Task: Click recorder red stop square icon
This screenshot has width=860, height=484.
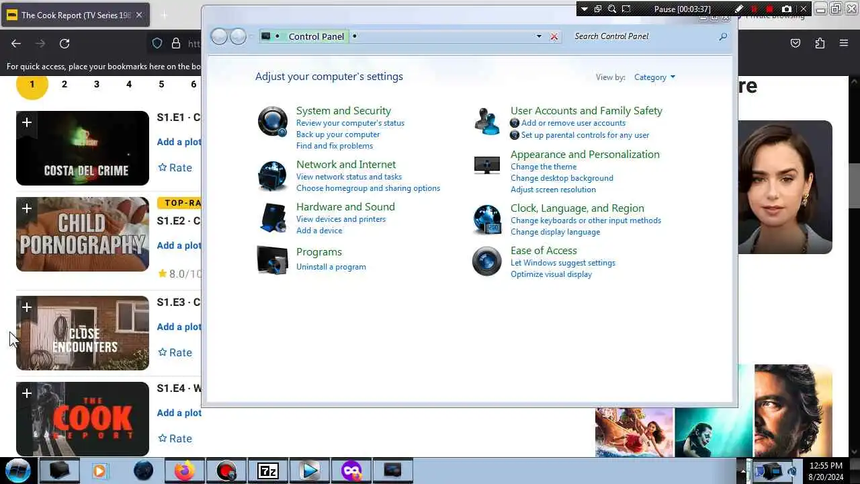Action: tap(770, 9)
